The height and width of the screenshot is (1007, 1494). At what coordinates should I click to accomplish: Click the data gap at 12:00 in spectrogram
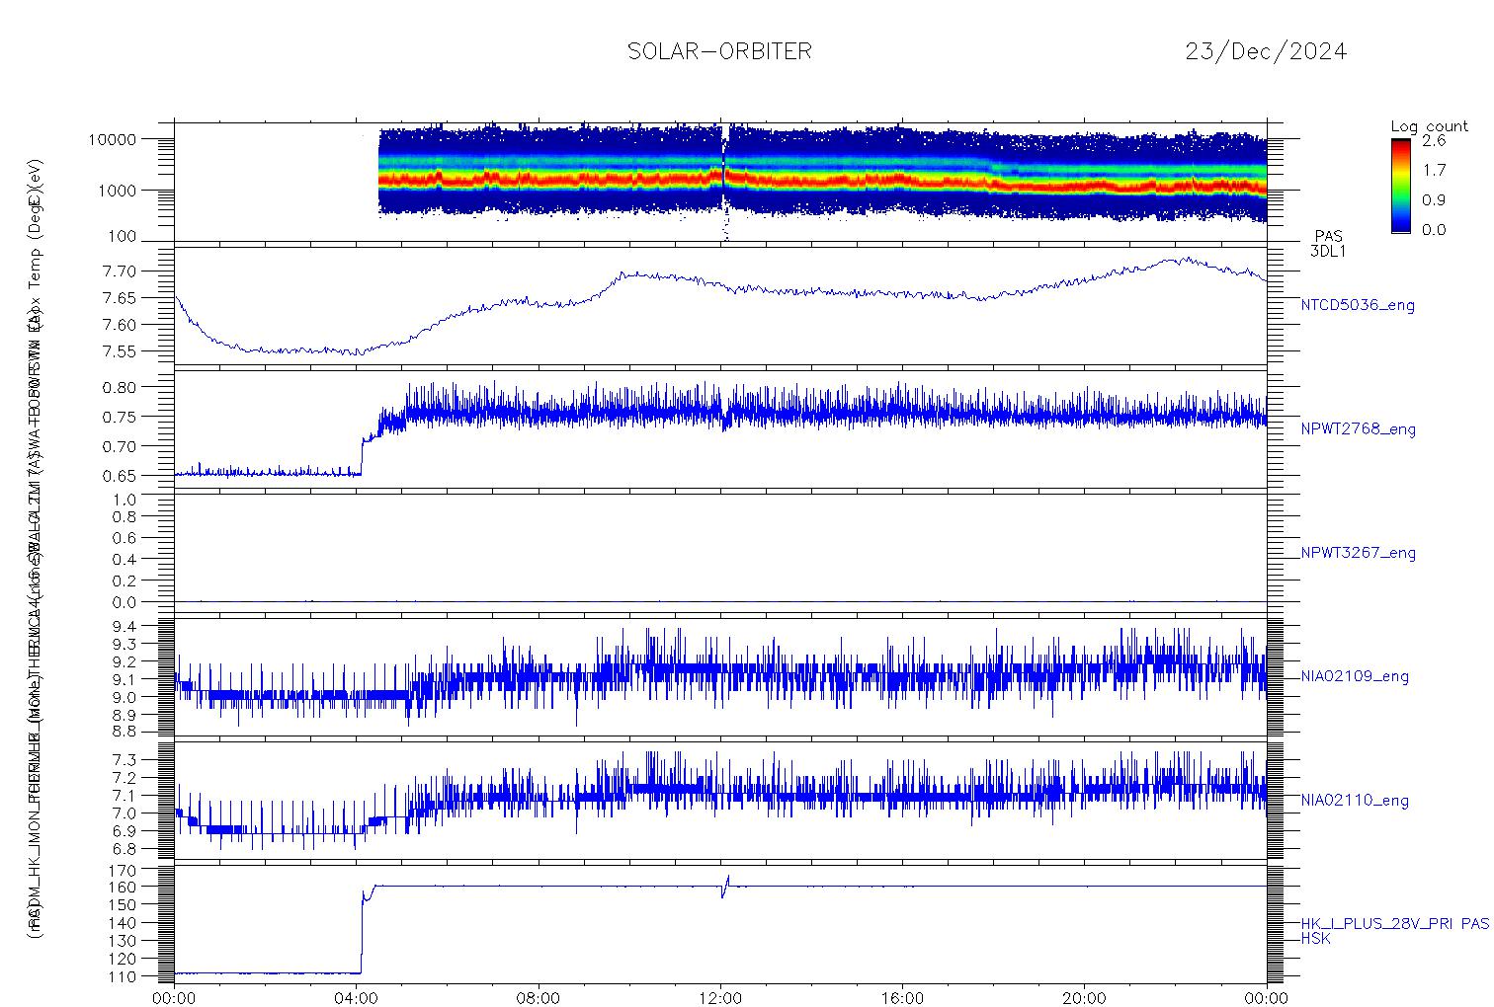(726, 183)
